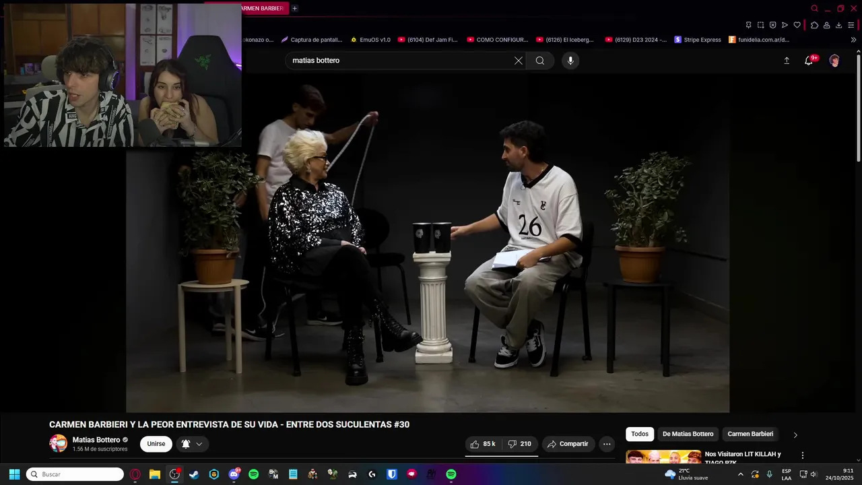Open the Captura de pantall... bookmark
Screen dimensions: 862x485
point(312,40)
